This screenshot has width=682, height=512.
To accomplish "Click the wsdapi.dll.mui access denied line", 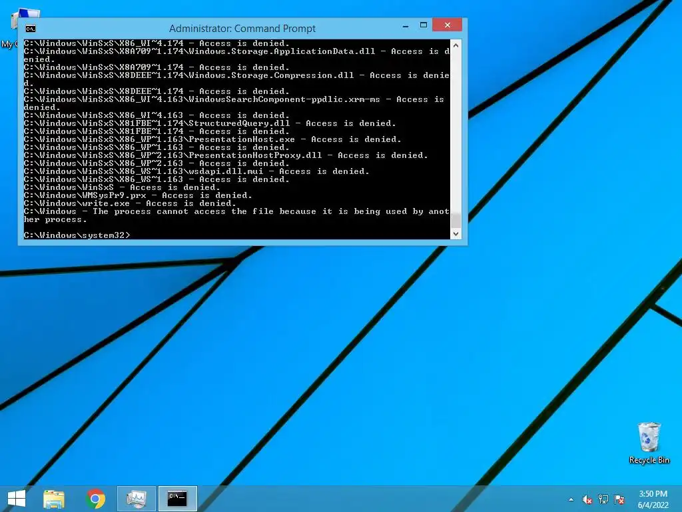I will (x=196, y=171).
